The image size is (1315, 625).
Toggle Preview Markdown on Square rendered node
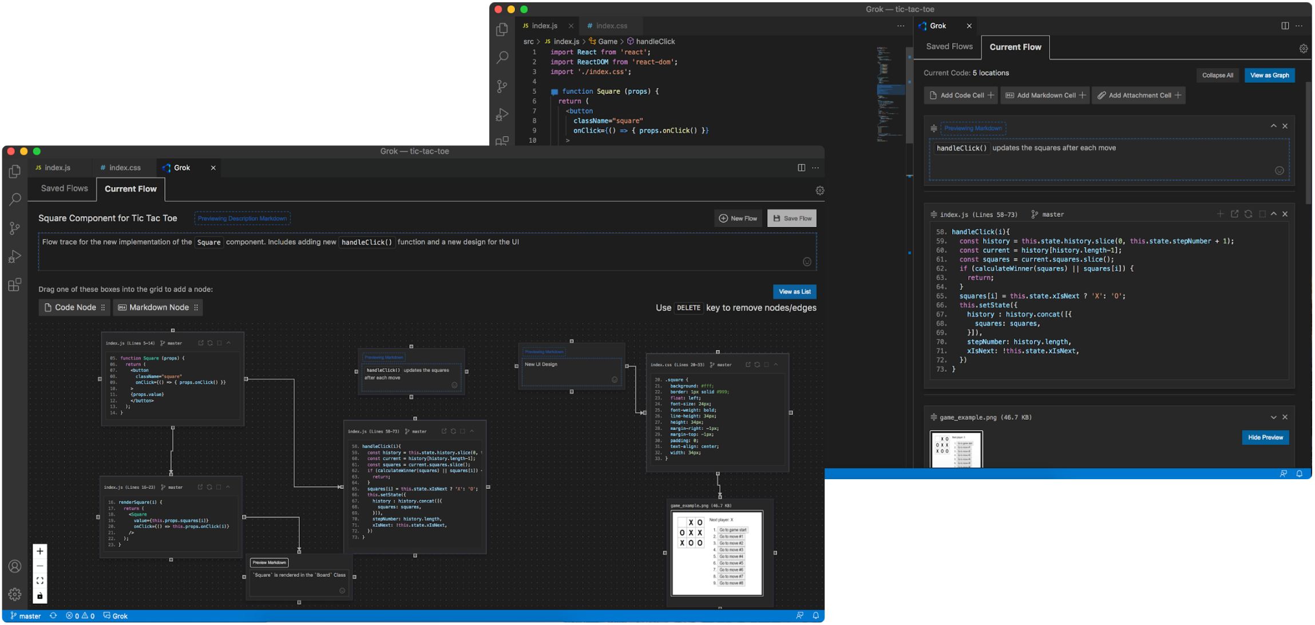coord(269,563)
